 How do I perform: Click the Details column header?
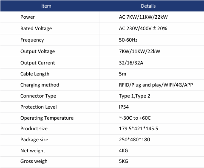click(148, 6)
